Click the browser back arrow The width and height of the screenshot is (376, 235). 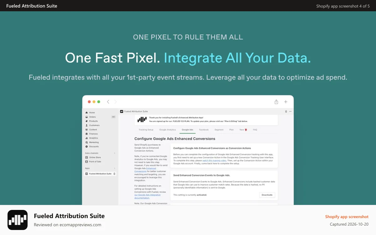point(108,102)
